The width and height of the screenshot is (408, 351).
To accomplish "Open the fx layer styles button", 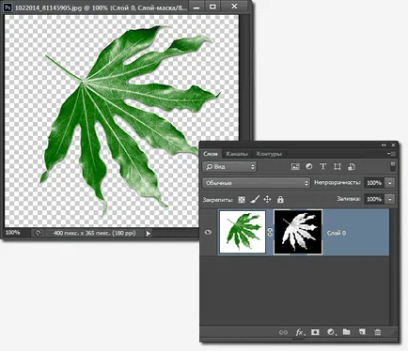I will [x=300, y=332].
